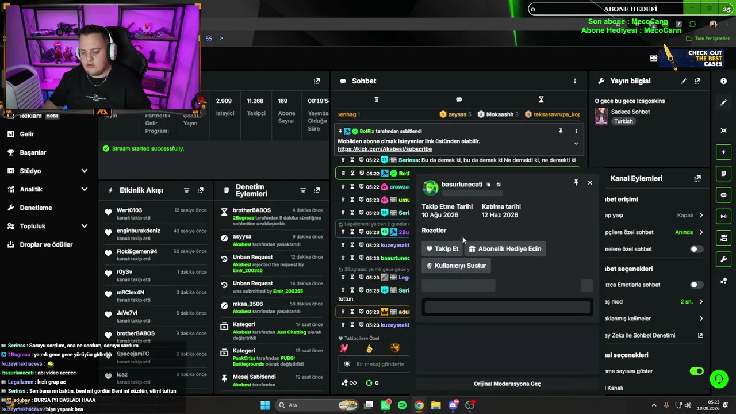Screen dimensions: 736x414
Task: Click brotherBABOS in Denetim Eylemleri
Action: (x=252, y=210)
